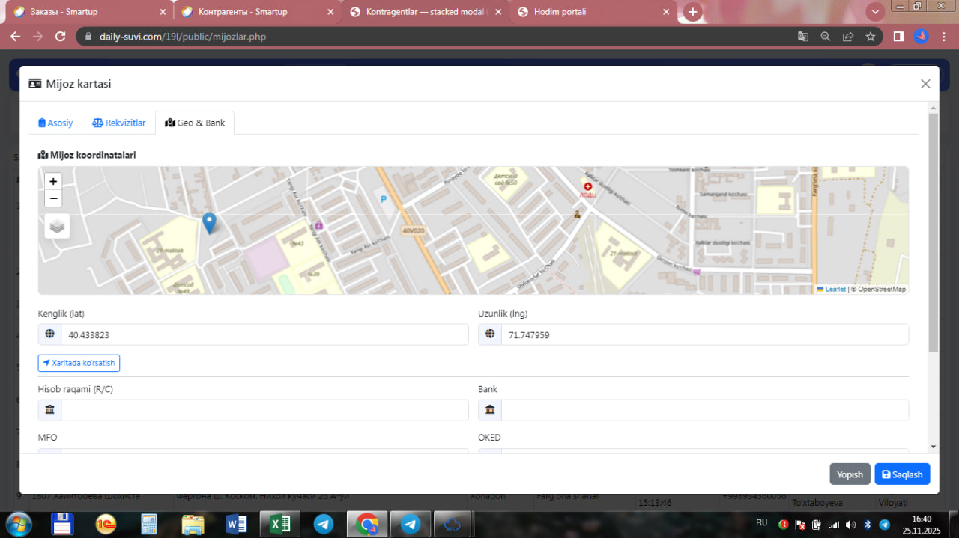
Task: Zoom out on the map
Action: [x=53, y=198]
